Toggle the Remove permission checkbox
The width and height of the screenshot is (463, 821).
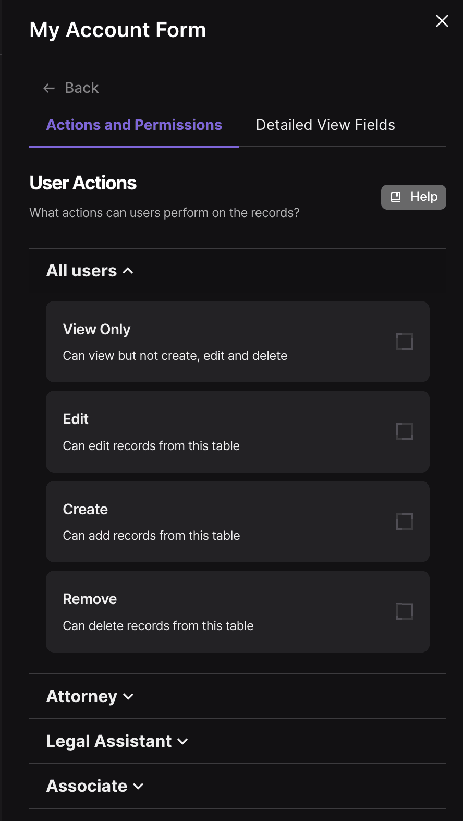[405, 611]
